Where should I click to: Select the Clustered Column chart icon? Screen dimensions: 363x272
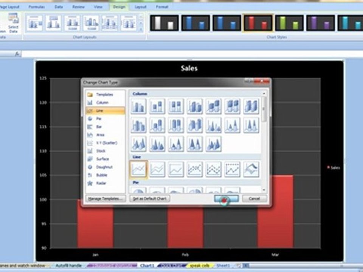tap(138, 107)
